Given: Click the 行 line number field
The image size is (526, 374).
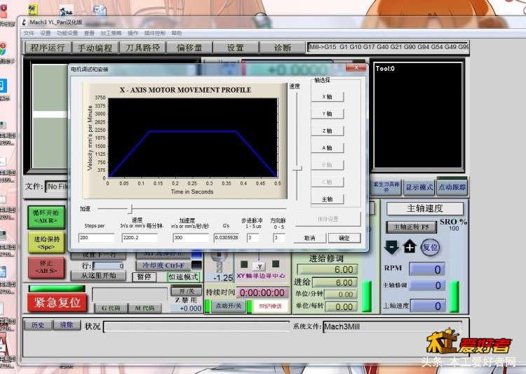Looking at the screenshot, I should pyautogui.click(x=109, y=266).
